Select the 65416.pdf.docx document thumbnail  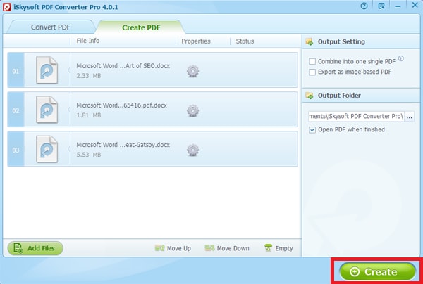click(x=47, y=110)
